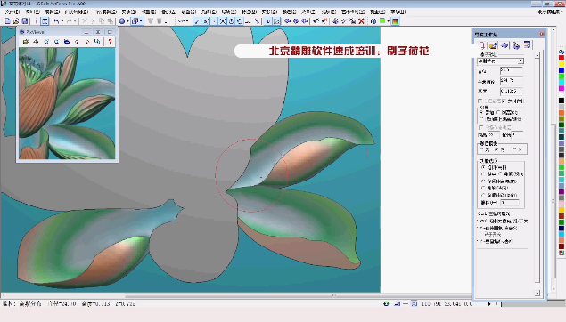
Task: Click the blue 'i' info icon
Action: point(36,21)
